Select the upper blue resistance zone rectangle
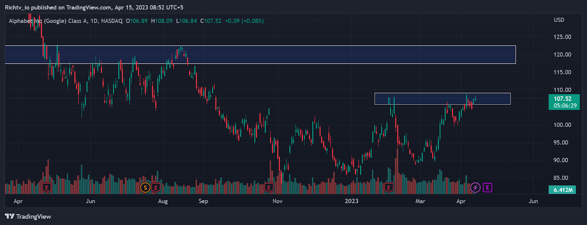 (x=260, y=55)
